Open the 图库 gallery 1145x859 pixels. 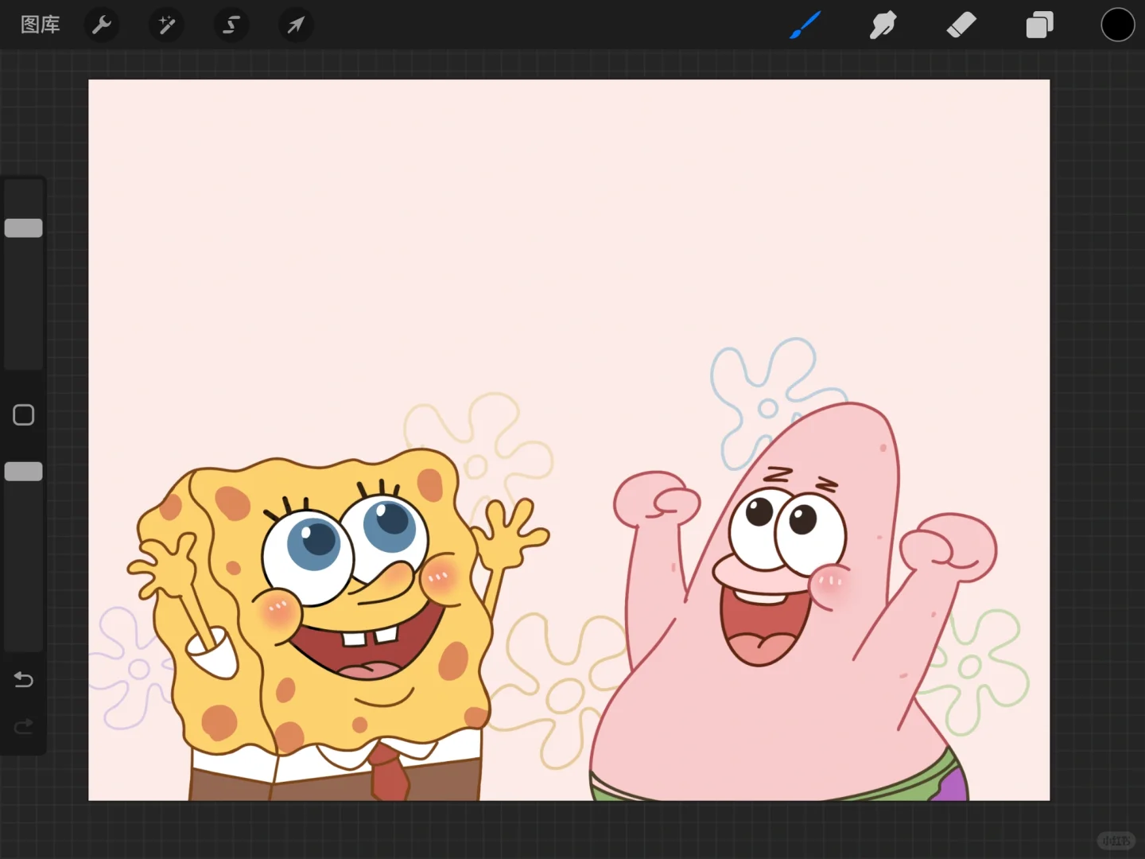[41, 25]
